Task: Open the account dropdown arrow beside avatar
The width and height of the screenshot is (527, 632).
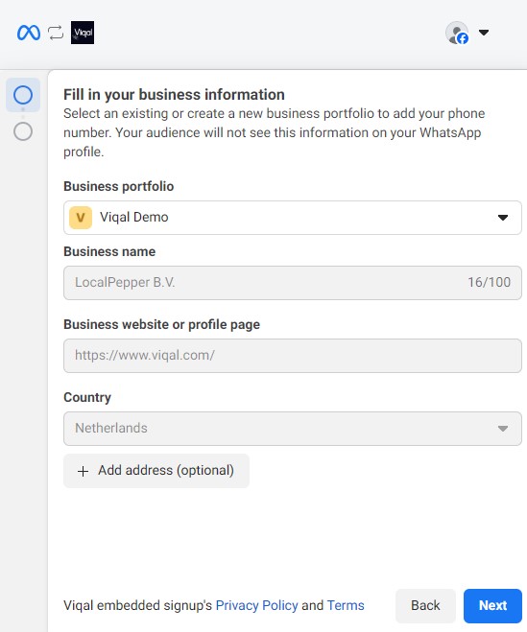Action: (x=484, y=33)
